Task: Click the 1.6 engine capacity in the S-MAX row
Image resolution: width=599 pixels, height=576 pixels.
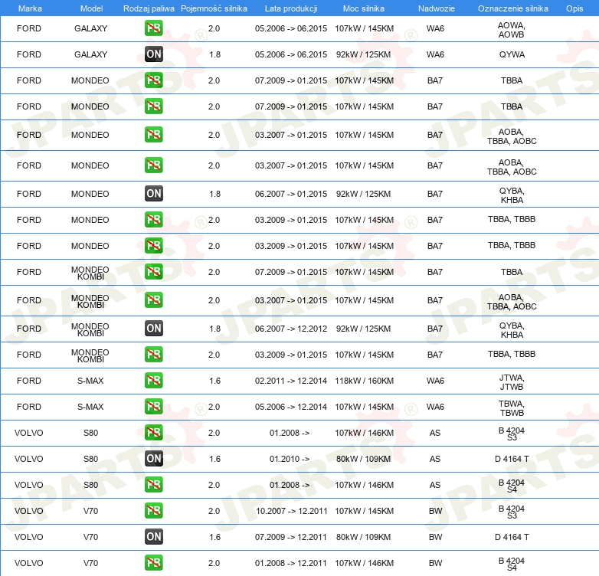Action: [x=214, y=381]
